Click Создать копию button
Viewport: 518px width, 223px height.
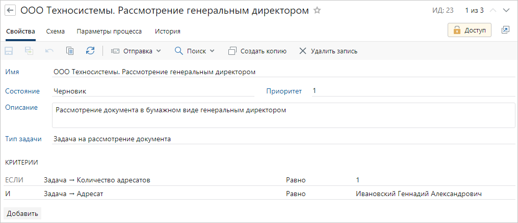coord(257,51)
